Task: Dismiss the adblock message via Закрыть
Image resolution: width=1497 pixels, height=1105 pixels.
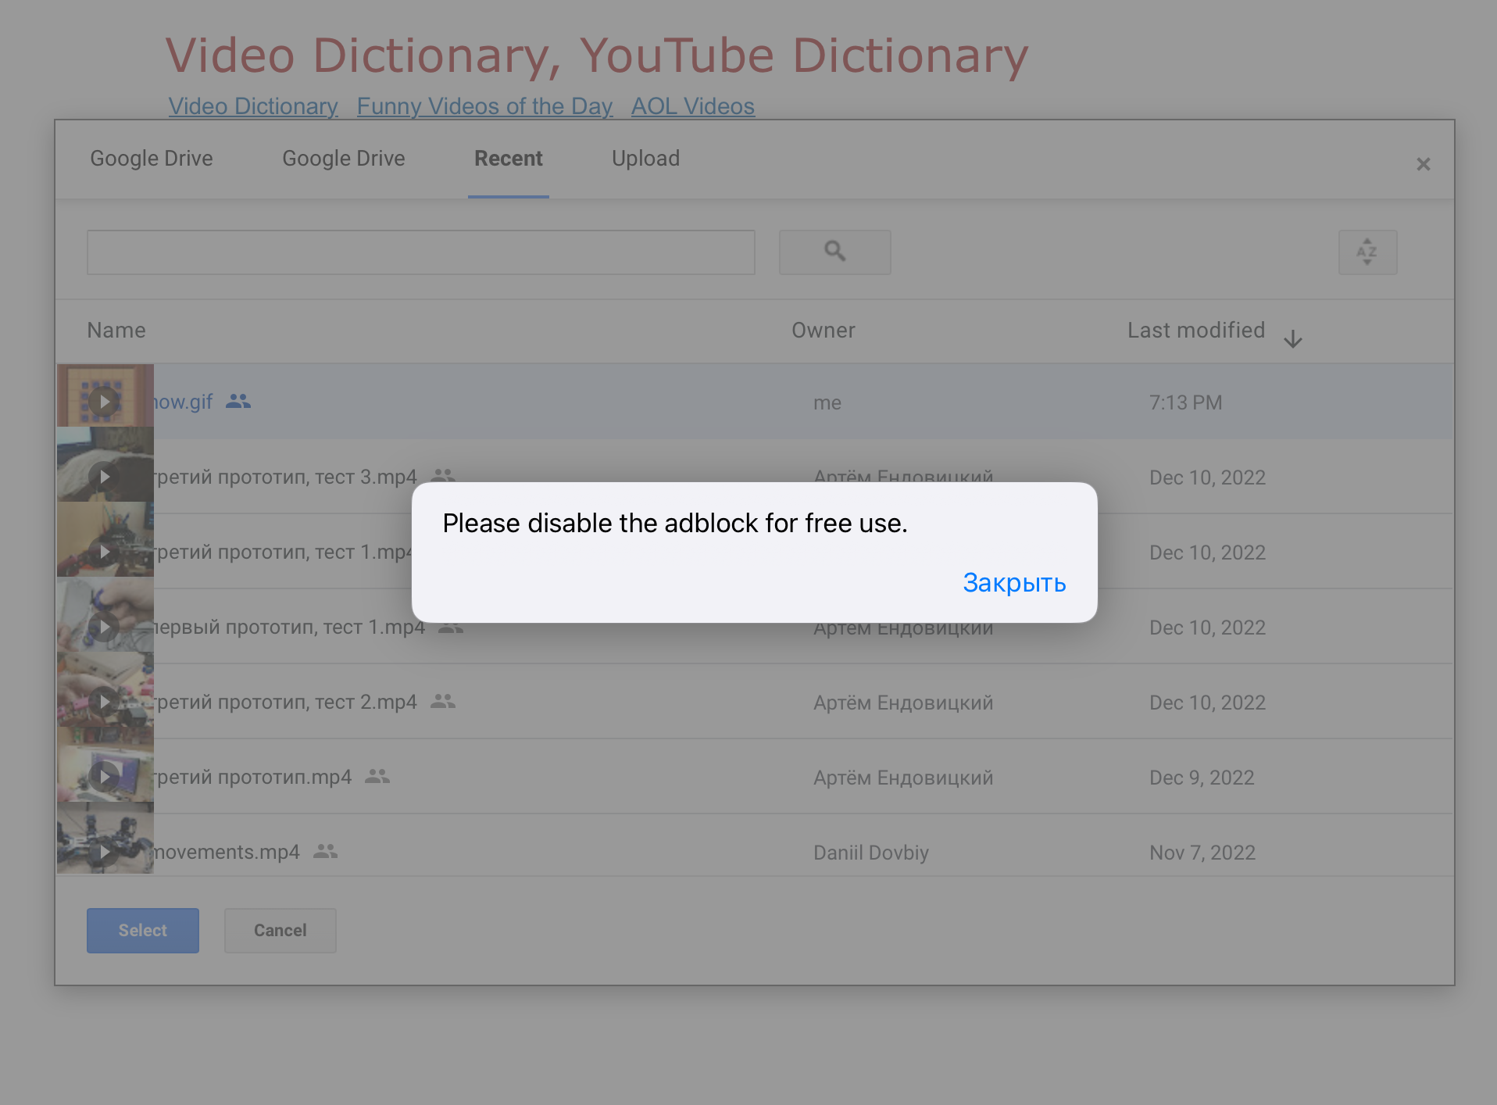Action: click(x=1013, y=583)
